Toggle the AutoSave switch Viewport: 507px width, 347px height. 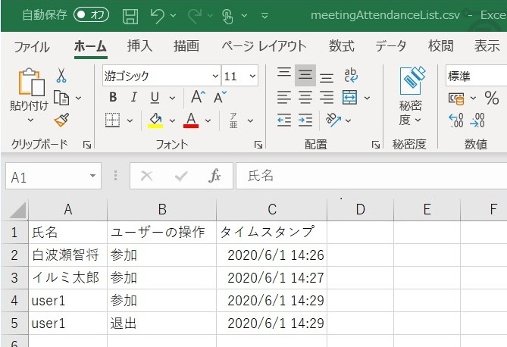pyautogui.click(x=91, y=15)
